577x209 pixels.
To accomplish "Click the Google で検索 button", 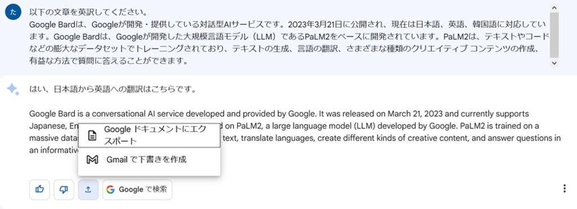I will coord(137,189).
